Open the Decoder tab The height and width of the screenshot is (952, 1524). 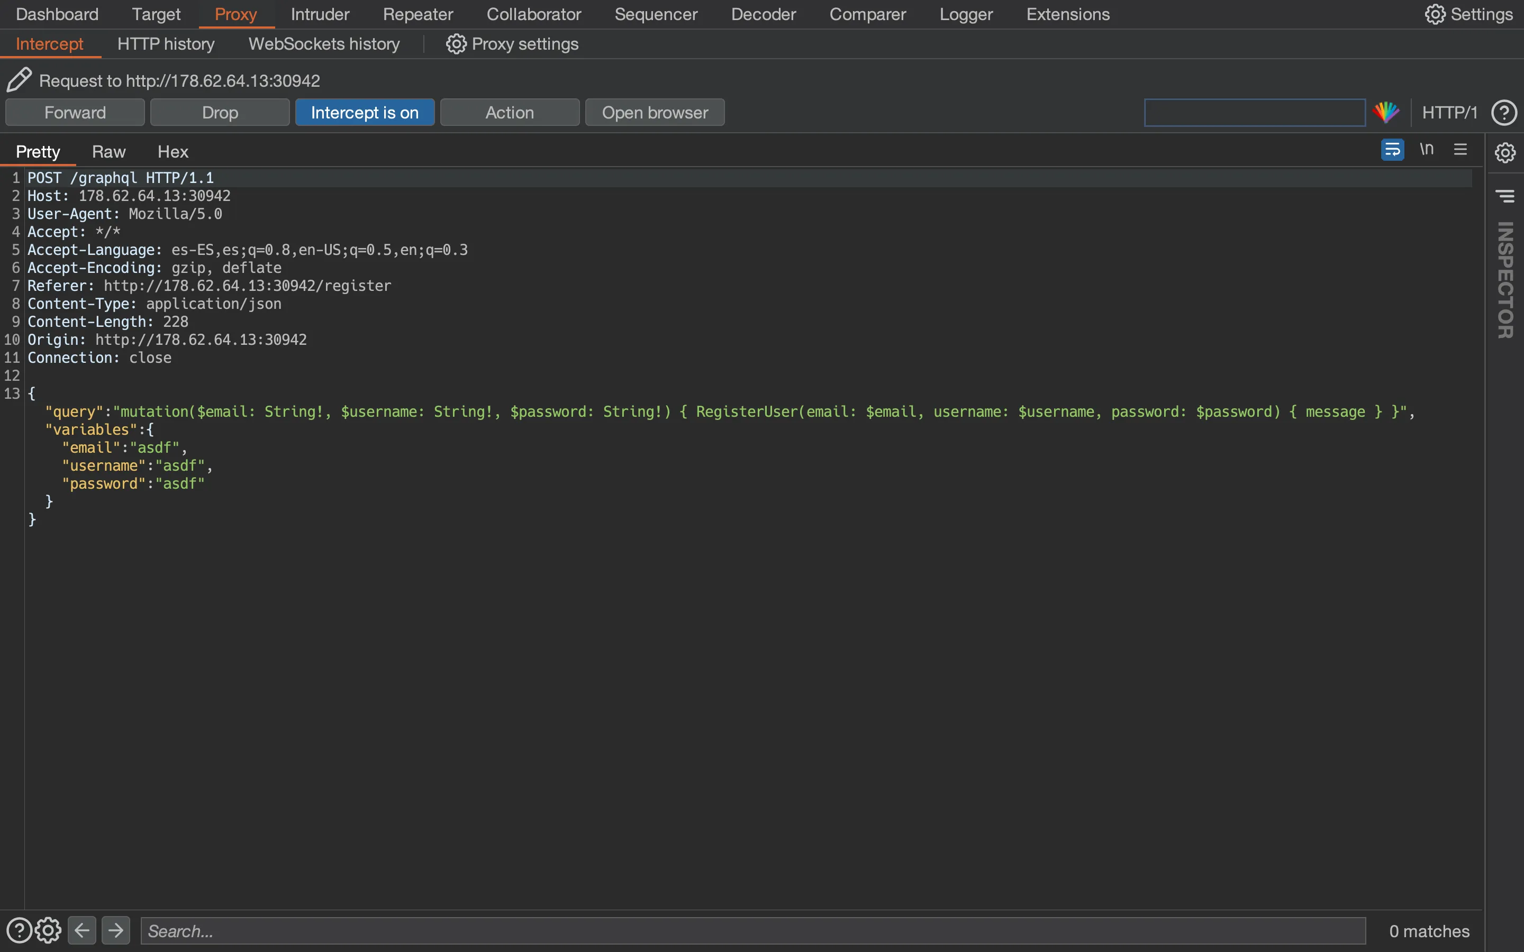pos(763,14)
